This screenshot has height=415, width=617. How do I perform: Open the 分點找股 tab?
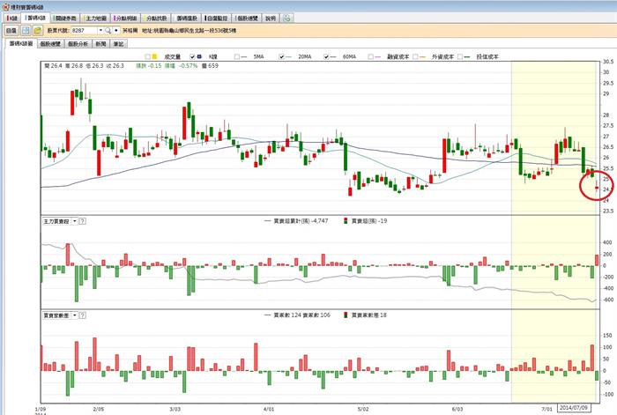[x=156, y=19]
